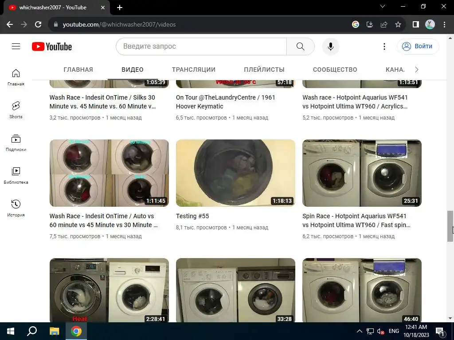Open Spin Race Hotpoint Aquarius title
Viewport: 454px width, 340px height.
click(x=356, y=220)
